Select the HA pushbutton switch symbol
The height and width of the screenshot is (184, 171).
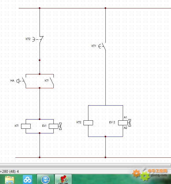click(x=22, y=81)
